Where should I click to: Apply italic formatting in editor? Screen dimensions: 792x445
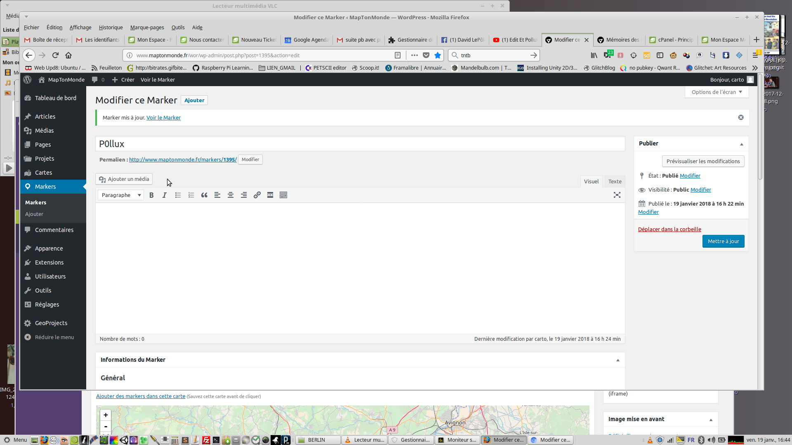tap(165, 195)
